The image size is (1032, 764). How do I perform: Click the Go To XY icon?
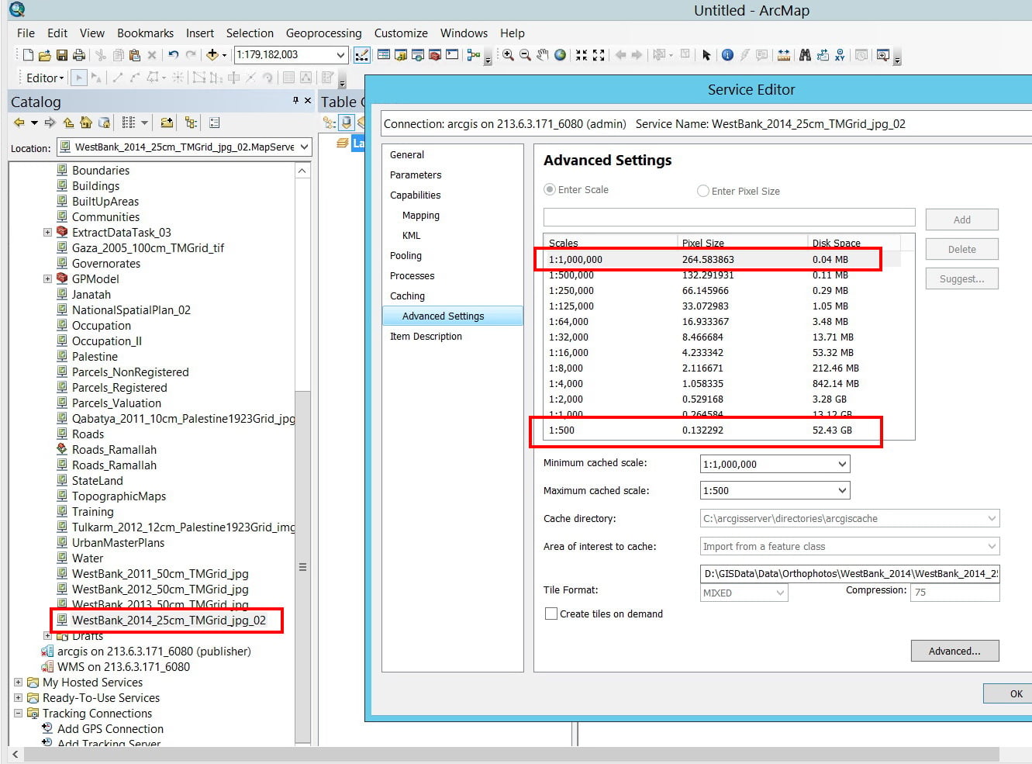pos(840,55)
